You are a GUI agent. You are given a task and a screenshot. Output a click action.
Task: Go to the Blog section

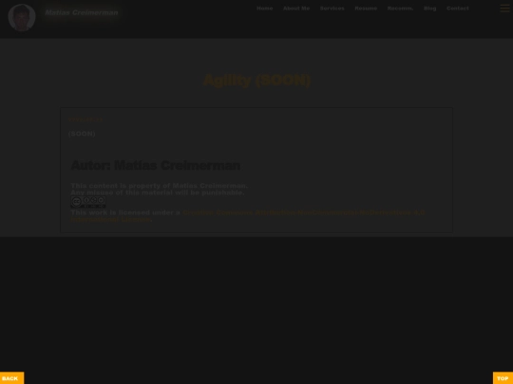click(429, 9)
